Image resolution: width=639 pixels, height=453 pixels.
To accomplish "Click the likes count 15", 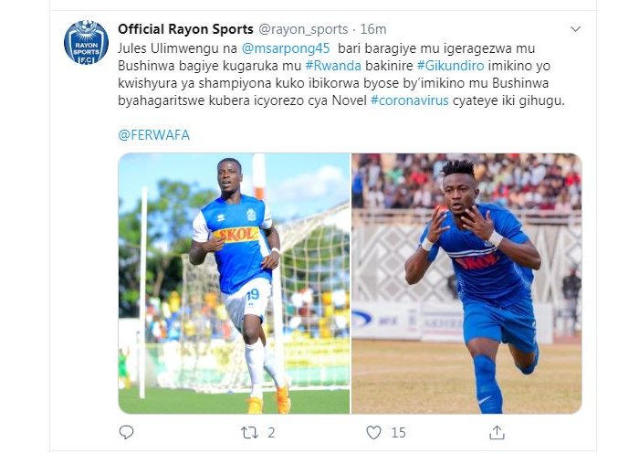I will [398, 433].
